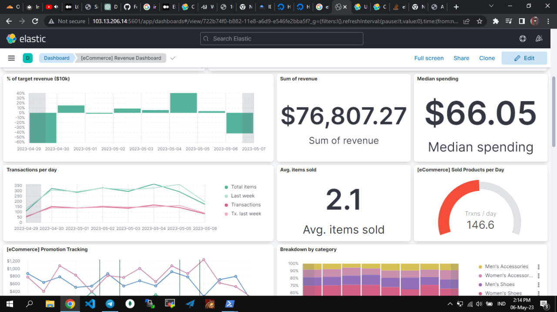The height and width of the screenshot is (312, 557).
Task: Click the green D space avatar
Action: [x=27, y=58]
